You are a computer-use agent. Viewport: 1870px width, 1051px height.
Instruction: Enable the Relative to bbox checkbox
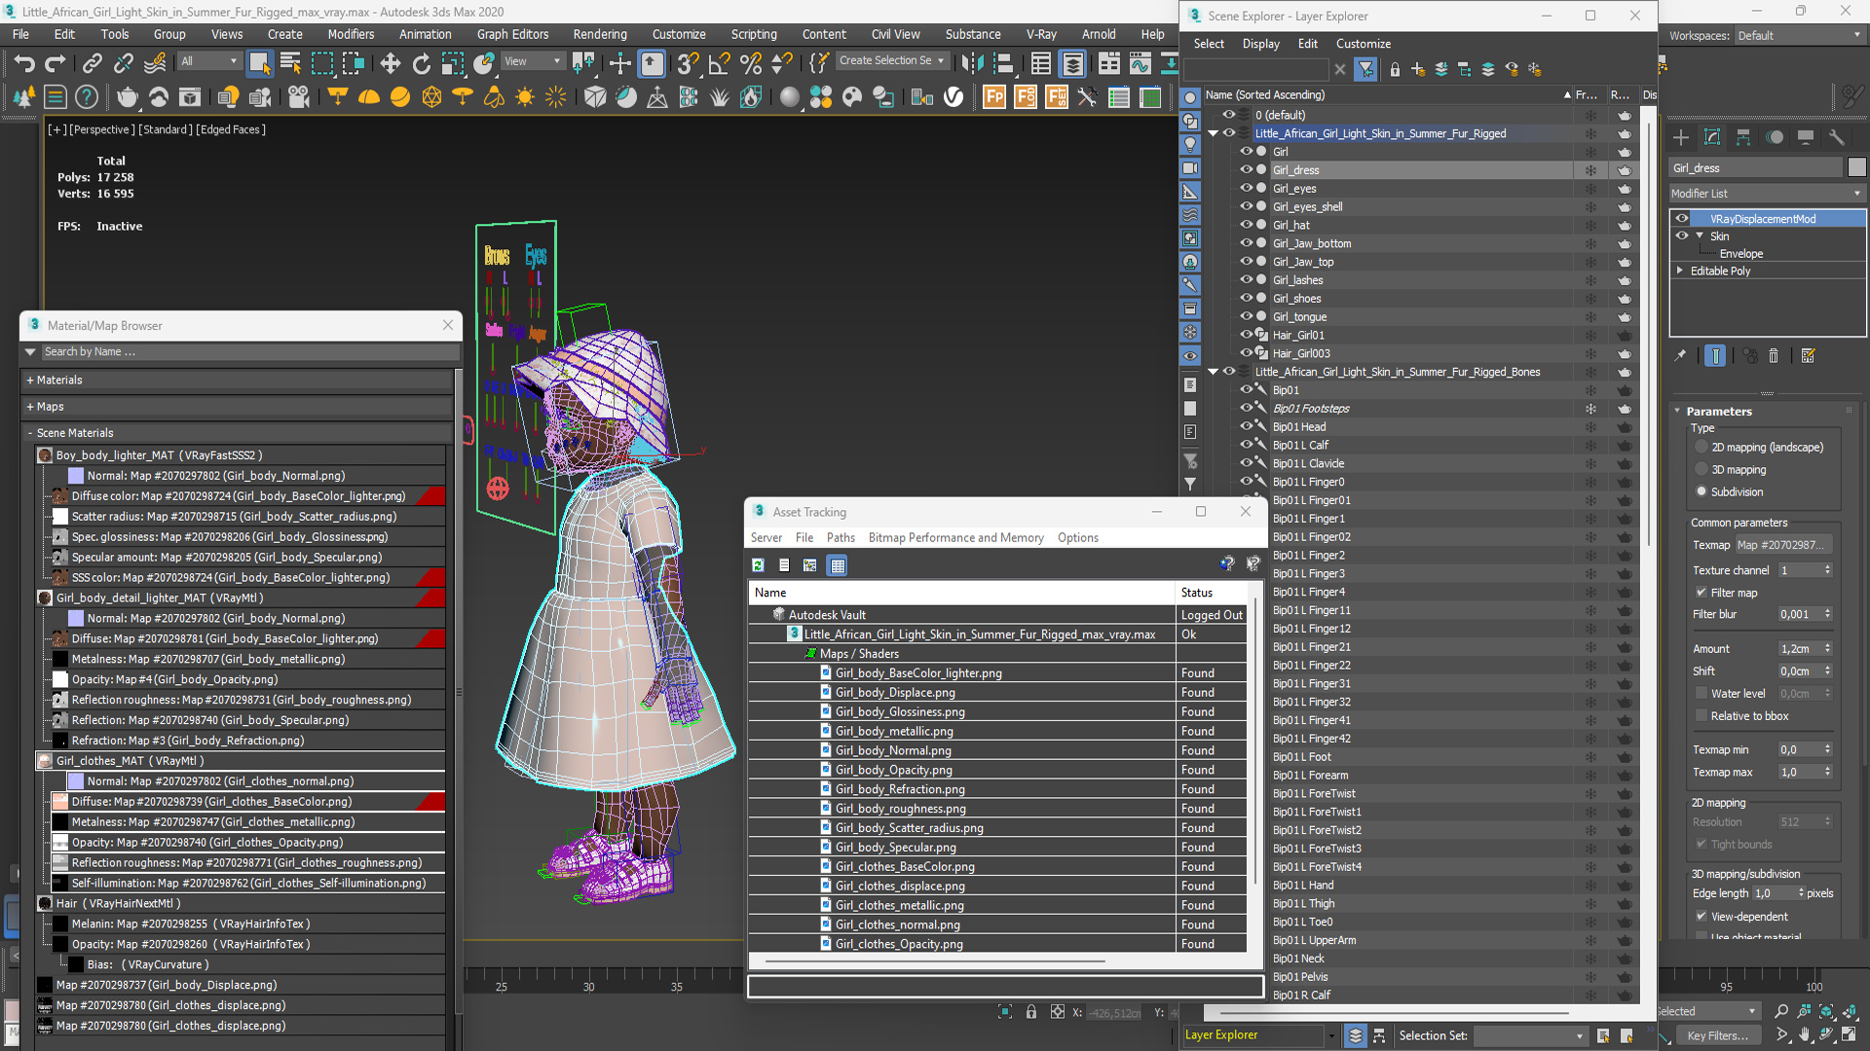pyautogui.click(x=1702, y=716)
